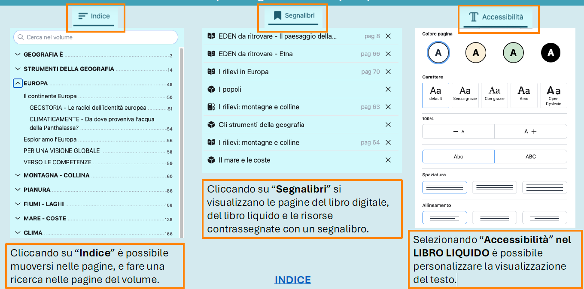This screenshot has width=584, height=289.
Task: Choose the default font option
Action: [435, 95]
